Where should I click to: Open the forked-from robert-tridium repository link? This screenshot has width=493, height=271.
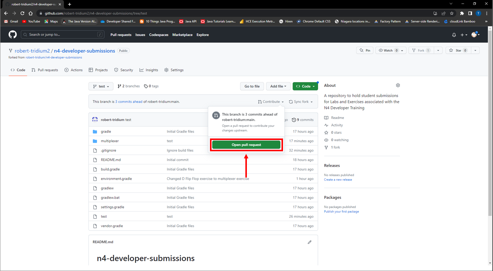click(x=54, y=57)
